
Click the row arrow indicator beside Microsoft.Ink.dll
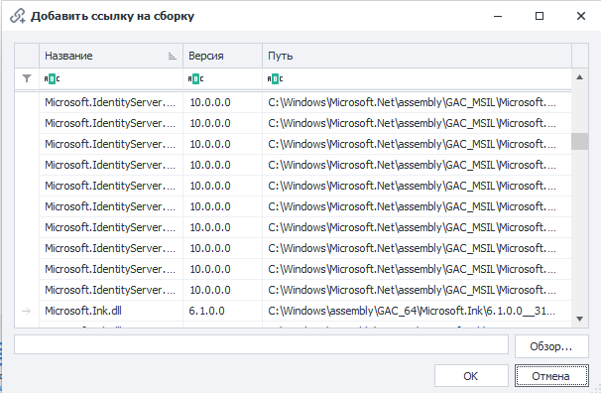pos(26,311)
